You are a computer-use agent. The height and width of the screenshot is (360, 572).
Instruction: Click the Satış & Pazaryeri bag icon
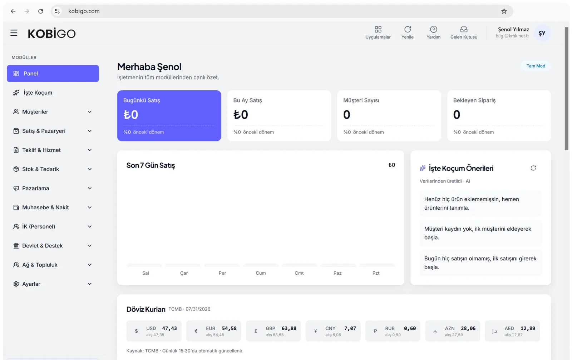[x=16, y=131]
